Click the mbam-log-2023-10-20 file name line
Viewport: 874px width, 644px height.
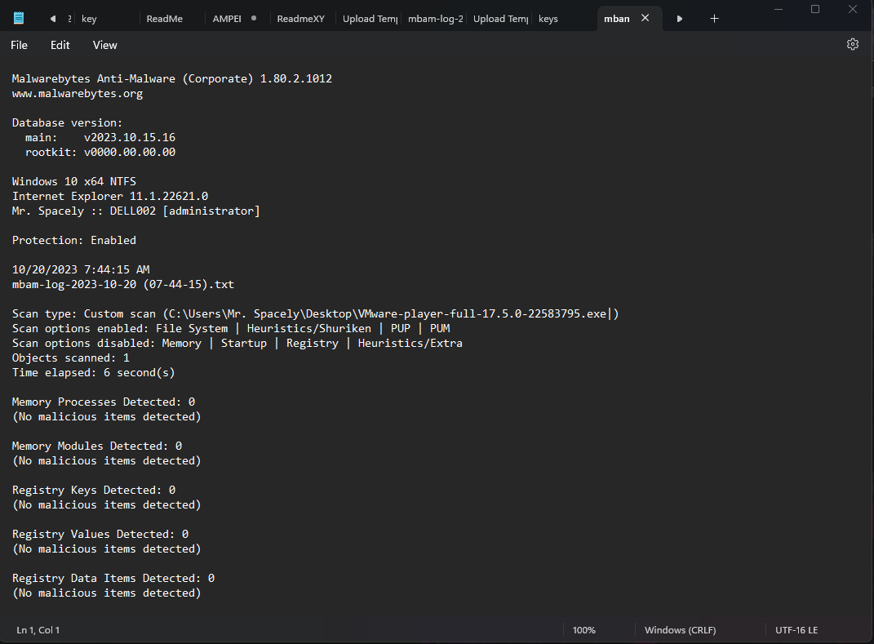click(123, 284)
